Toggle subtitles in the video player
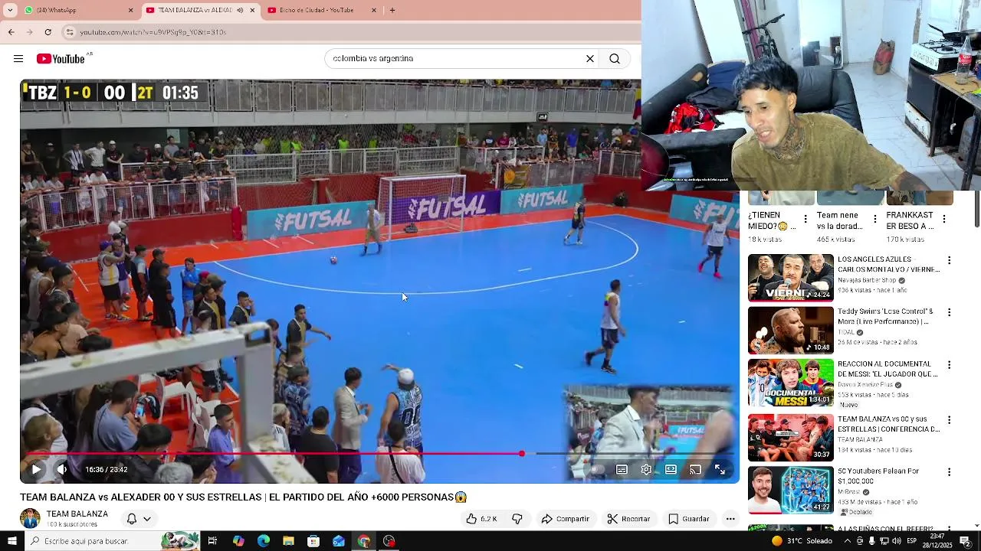Viewport: 981px width, 551px height. [622, 470]
